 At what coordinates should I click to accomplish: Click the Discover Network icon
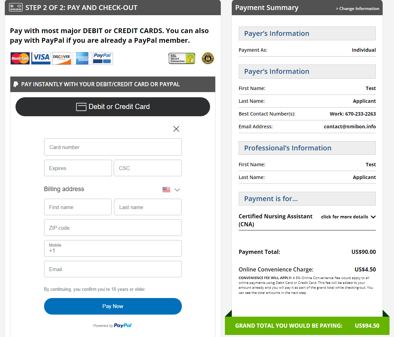tap(61, 58)
